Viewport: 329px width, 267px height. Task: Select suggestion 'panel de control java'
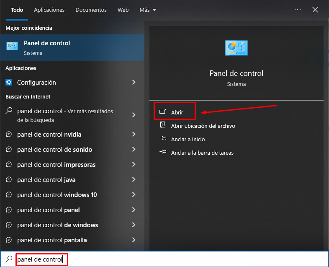click(x=72, y=180)
